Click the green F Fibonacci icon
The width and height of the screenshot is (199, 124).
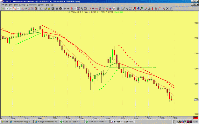[x=141, y=9]
